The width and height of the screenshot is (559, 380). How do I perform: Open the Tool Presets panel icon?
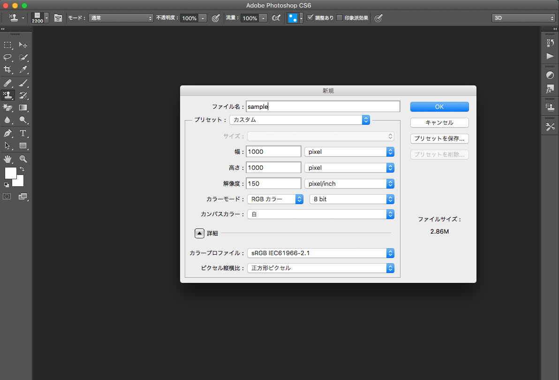tap(550, 126)
